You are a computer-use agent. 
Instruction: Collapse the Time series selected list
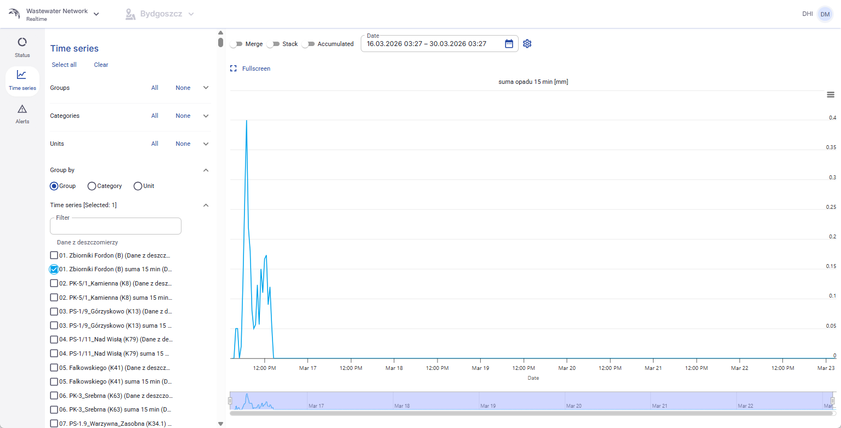(206, 205)
